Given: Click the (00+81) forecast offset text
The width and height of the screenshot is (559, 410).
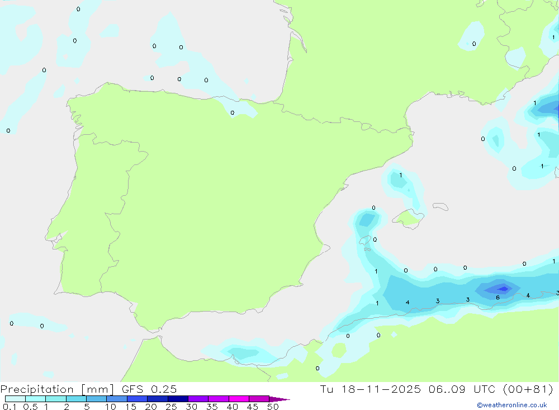Looking at the screenshot, I should click(528, 389).
